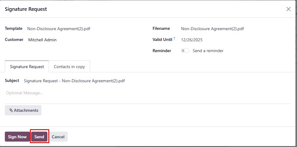Select the Signature Request tab

pyautogui.click(x=27, y=67)
